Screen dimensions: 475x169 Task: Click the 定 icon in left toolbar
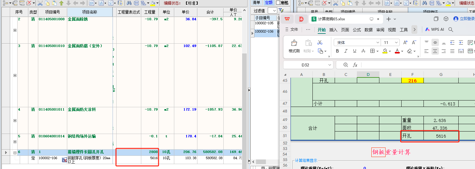[x=111, y=3]
